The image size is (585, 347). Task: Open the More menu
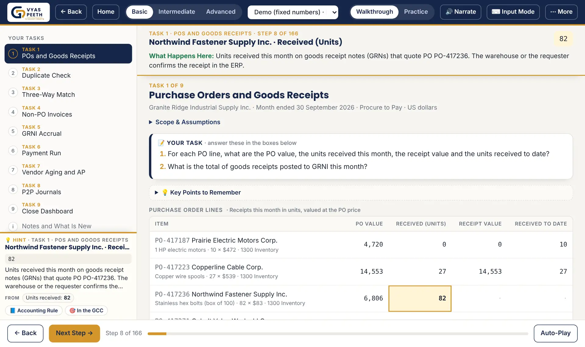point(561,12)
